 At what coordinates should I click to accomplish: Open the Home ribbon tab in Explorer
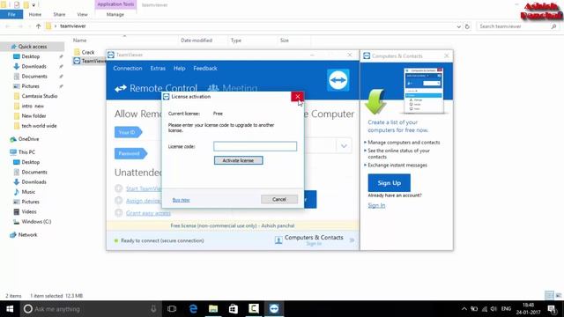pos(35,14)
